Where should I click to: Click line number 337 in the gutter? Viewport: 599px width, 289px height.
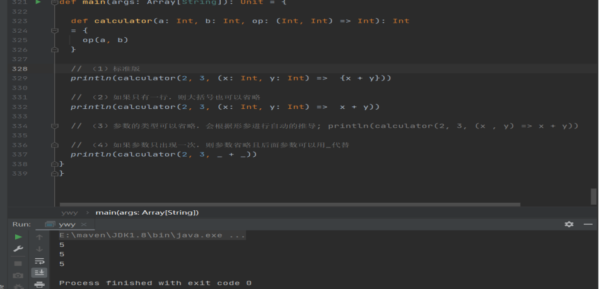click(20, 154)
